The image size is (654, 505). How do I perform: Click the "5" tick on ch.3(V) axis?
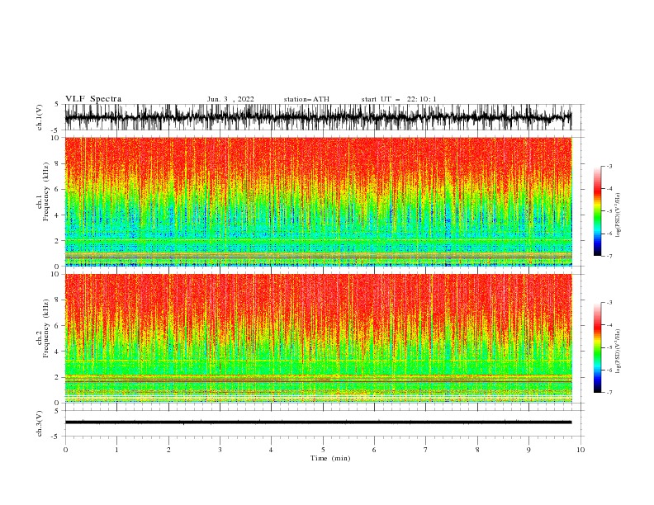tap(56, 411)
